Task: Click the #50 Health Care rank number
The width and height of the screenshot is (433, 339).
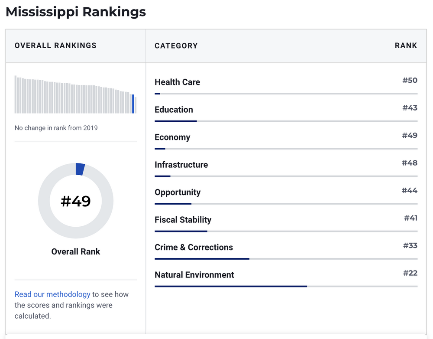Action: click(x=410, y=80)
